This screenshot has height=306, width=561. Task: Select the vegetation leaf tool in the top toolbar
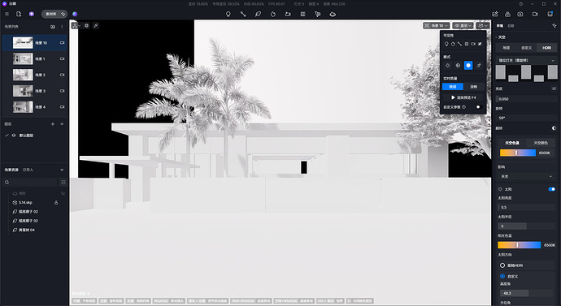(258, 15)
